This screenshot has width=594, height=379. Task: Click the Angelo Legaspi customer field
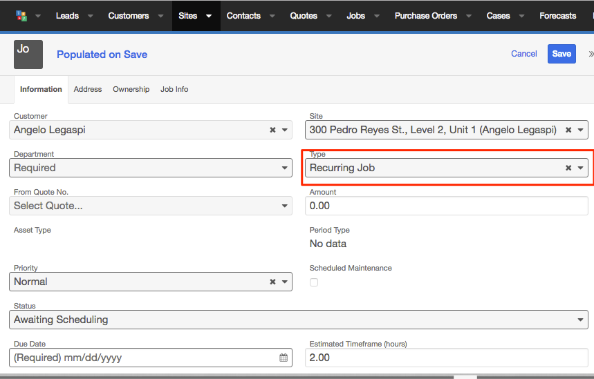(151, 130)
